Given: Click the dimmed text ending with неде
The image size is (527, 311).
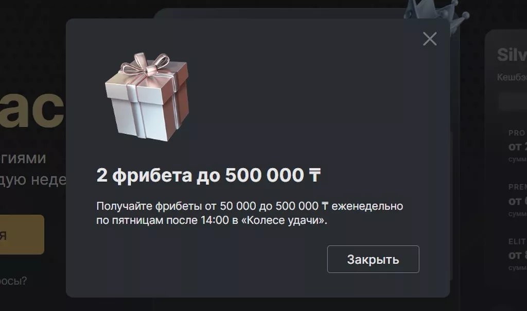Looking at the screenshot, I should [x=33, y=180].
